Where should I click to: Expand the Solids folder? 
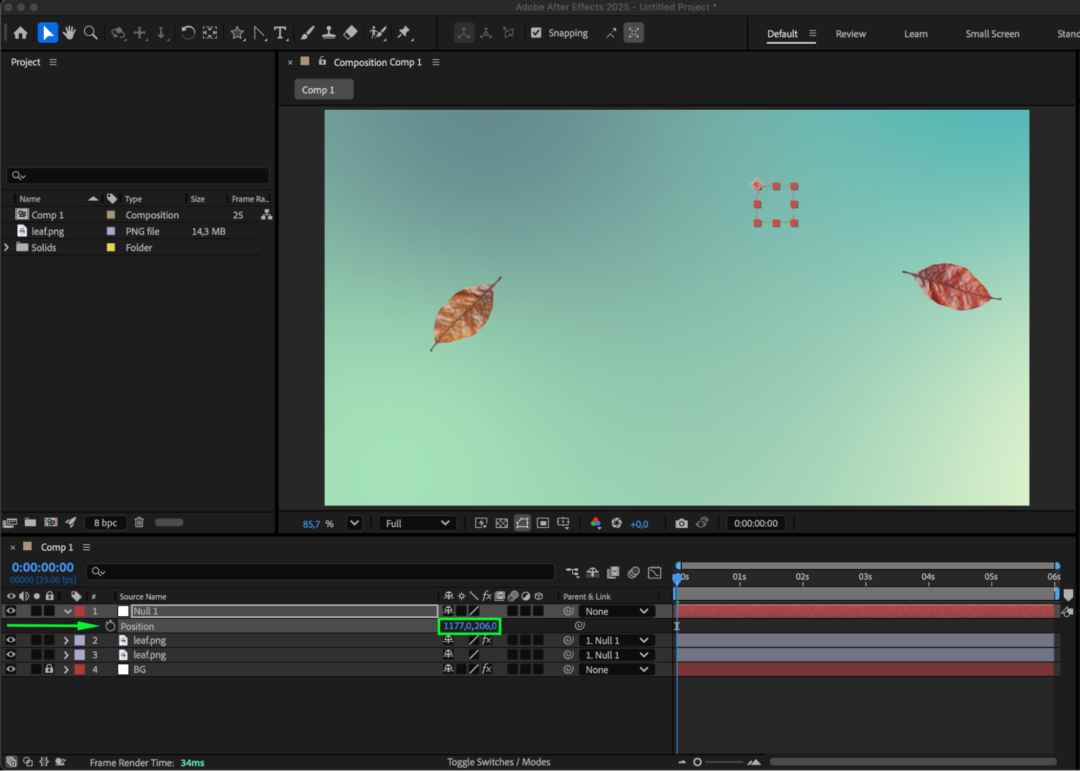6,248
